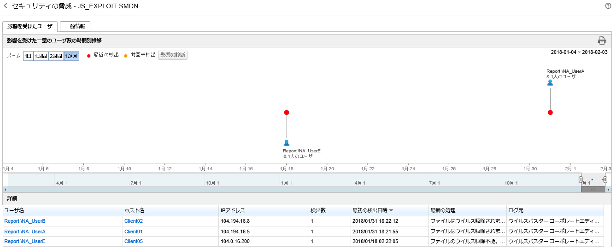The image size is (616, 249).
Task: Open the help question mark icon
Action: pyautogui.click(x=608, y=6)
